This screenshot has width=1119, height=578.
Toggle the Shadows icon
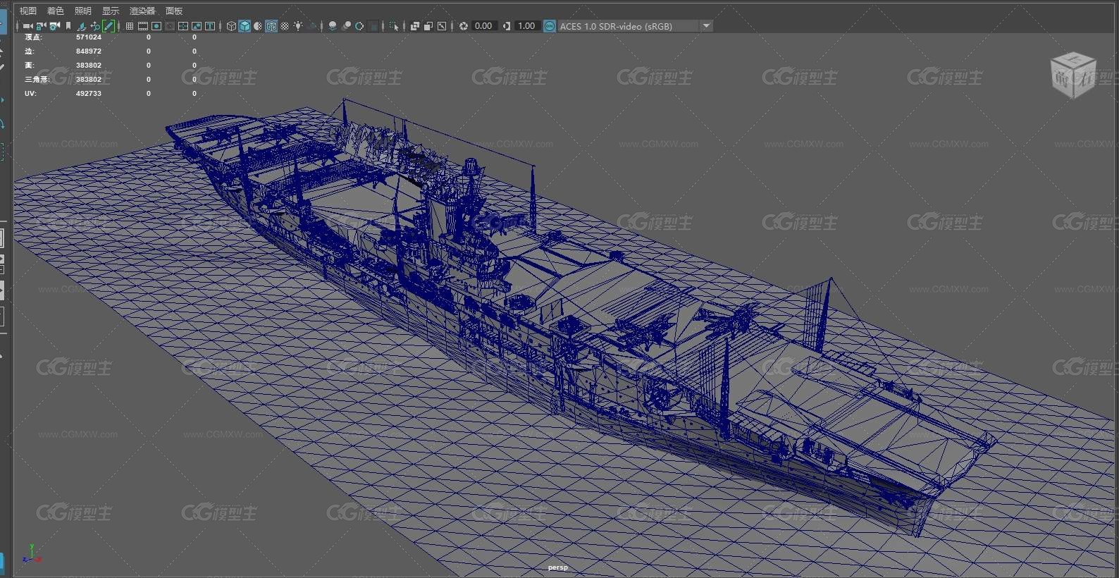coord(313,26)
